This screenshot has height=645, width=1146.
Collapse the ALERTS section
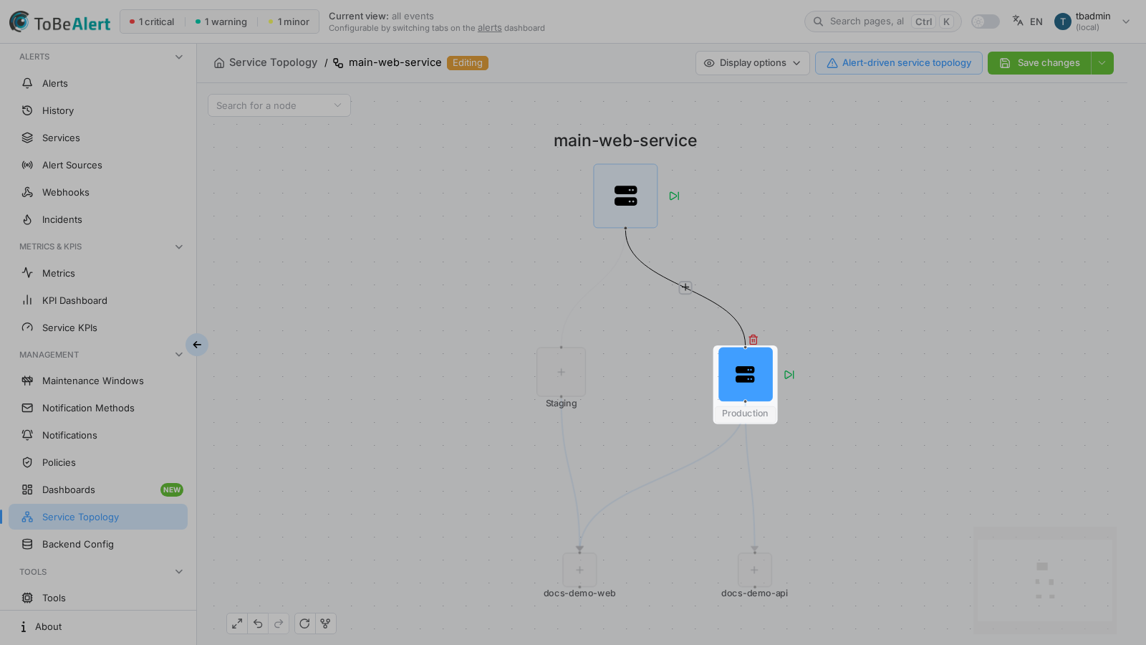click(x=179, y=57)
